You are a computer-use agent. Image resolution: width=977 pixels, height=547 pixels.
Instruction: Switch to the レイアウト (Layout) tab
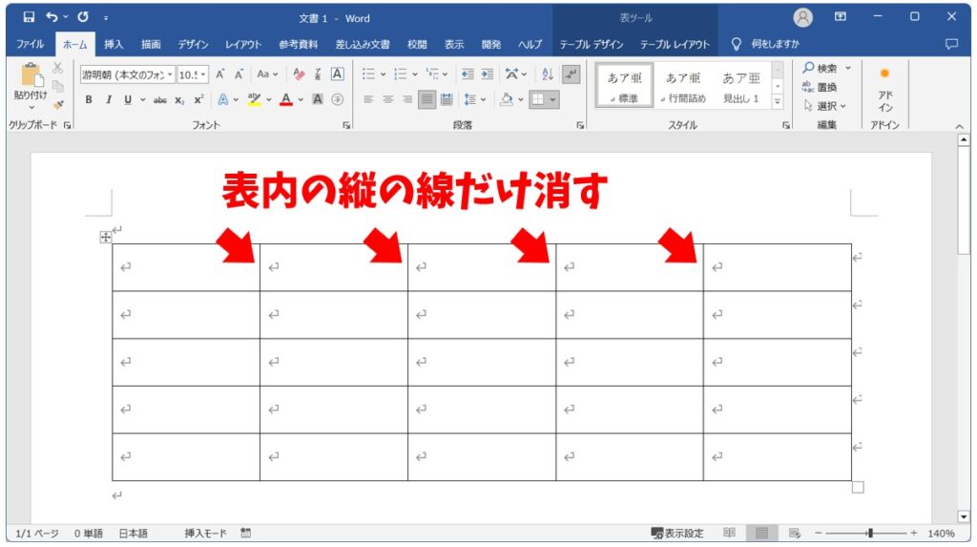coord(243,44)
